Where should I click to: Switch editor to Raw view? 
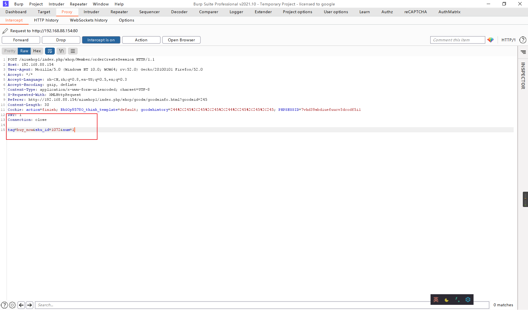tap(24, 51)
